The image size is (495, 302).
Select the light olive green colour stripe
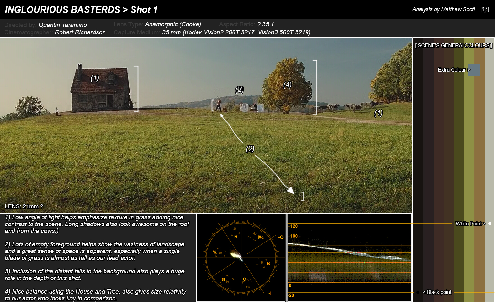click(x=470, y=170)
